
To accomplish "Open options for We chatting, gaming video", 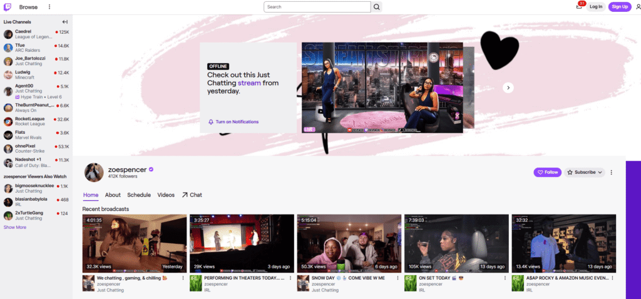I will (183, 278).
